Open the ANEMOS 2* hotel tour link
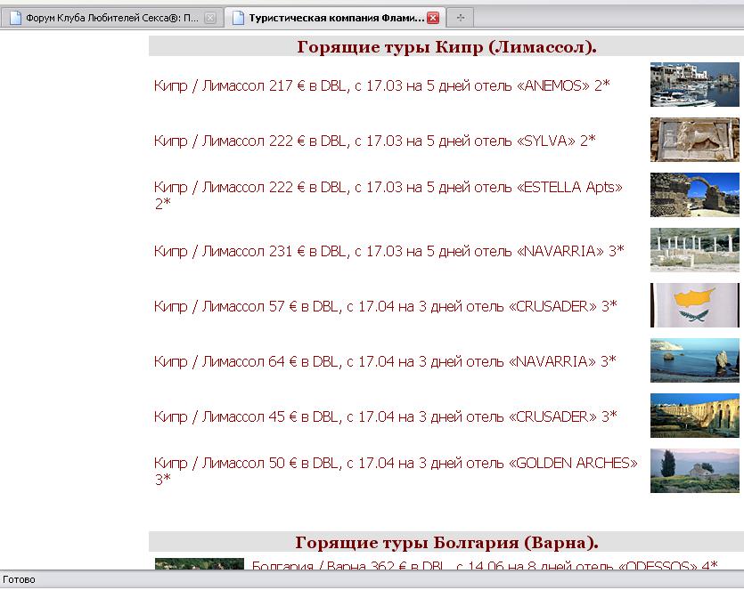 [381, 85]
